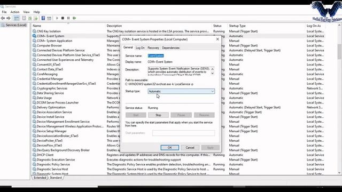Image resolution: width=342 pixels, height=192 pixels.
Task: Sort the list by the Name column header
Action: click(68, 26)
